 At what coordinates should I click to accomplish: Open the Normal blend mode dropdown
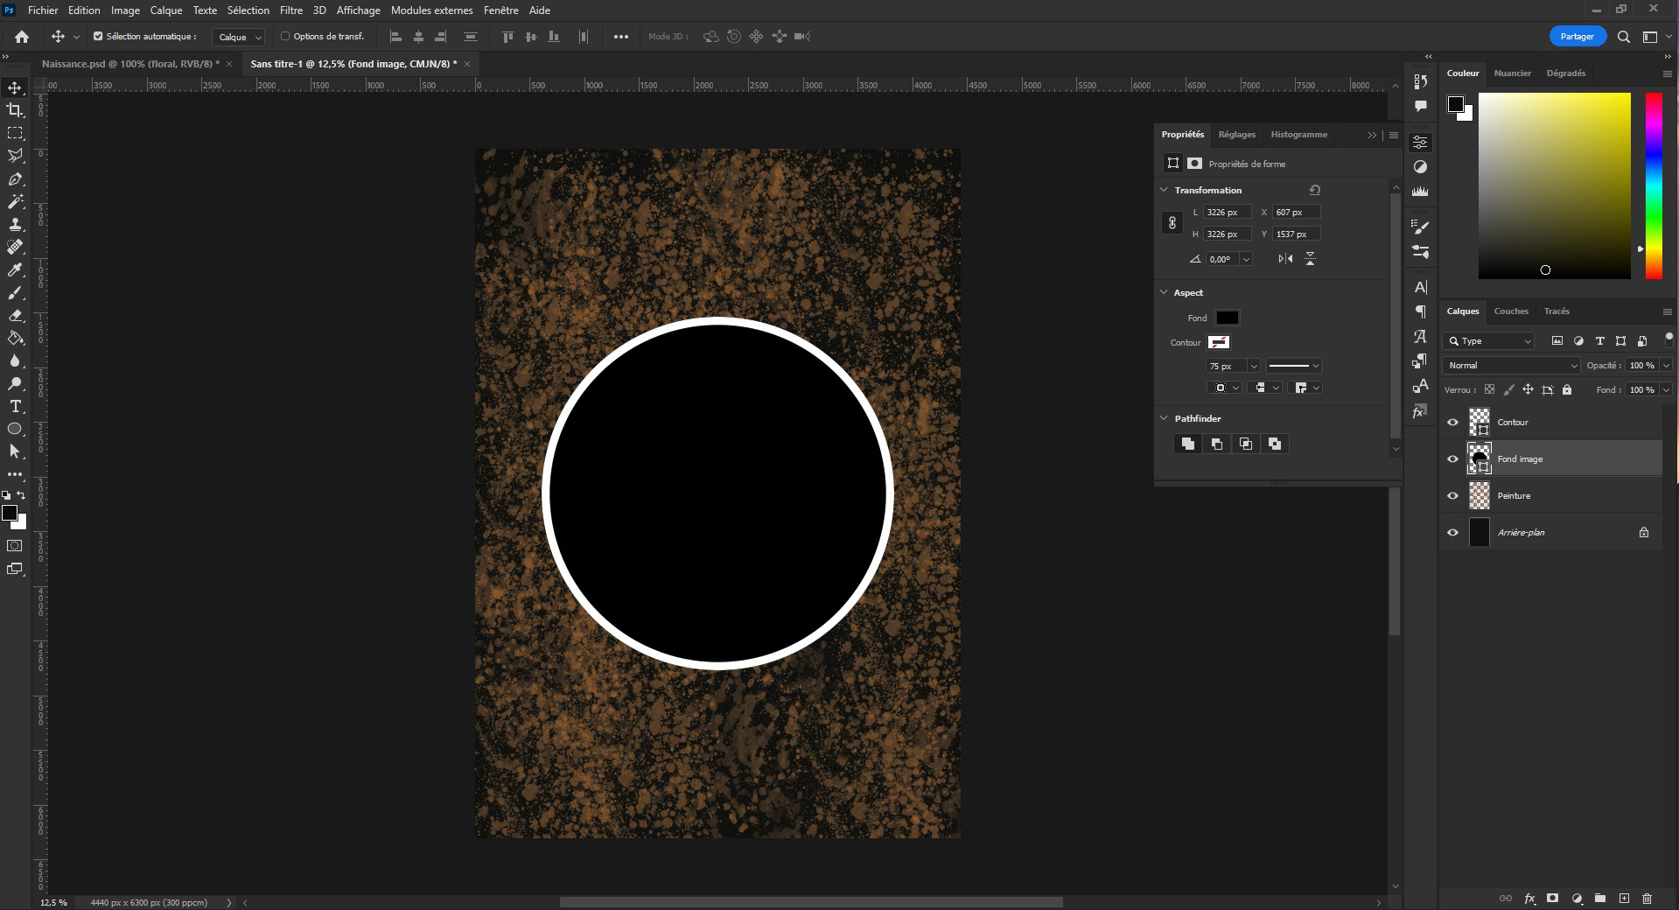(x=1511, y=366)
